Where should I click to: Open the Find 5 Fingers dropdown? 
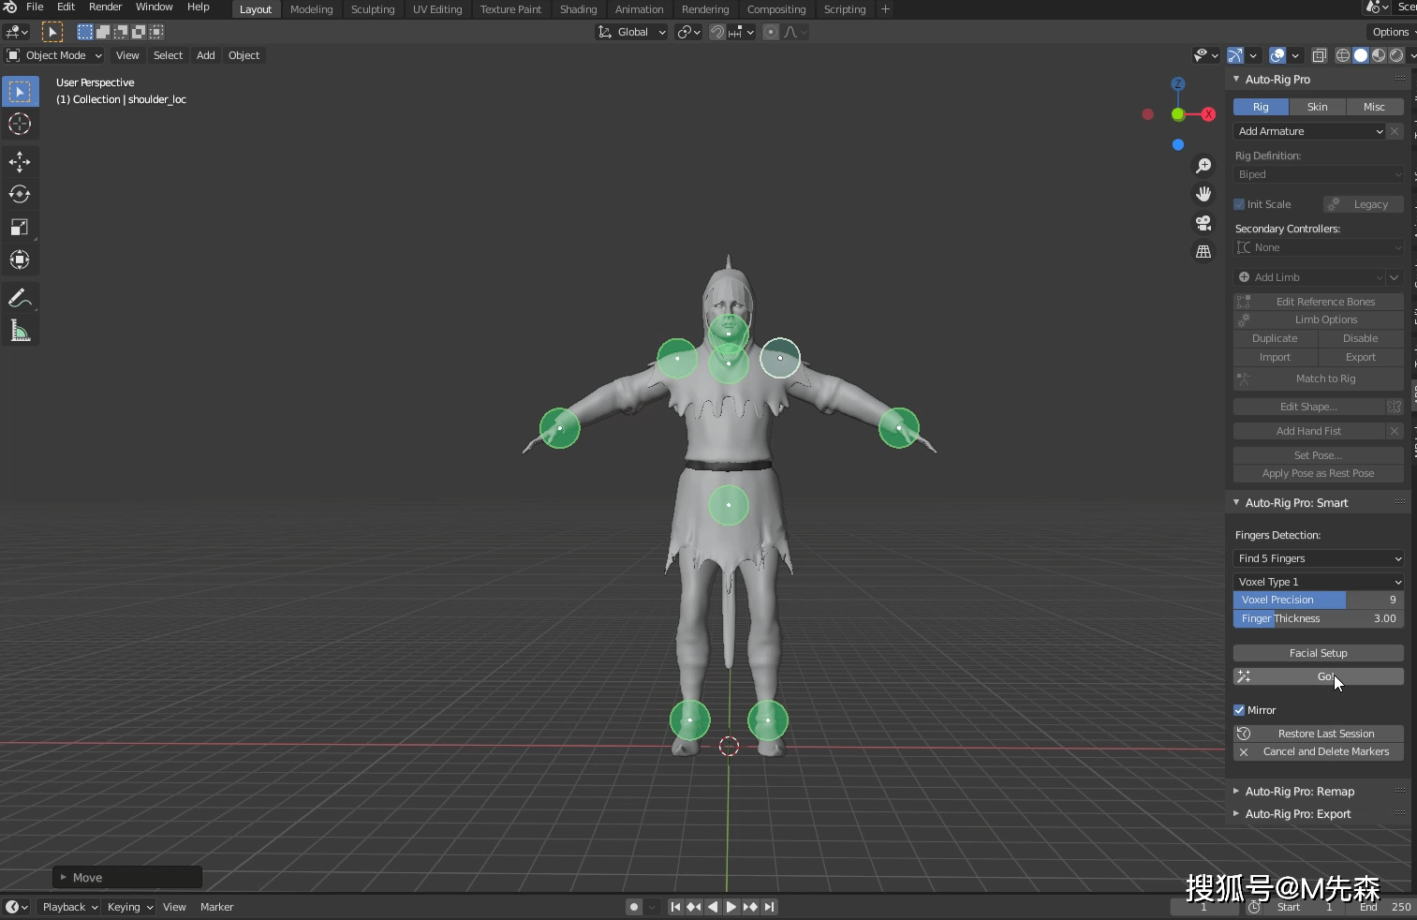[x=1318, y=558]
